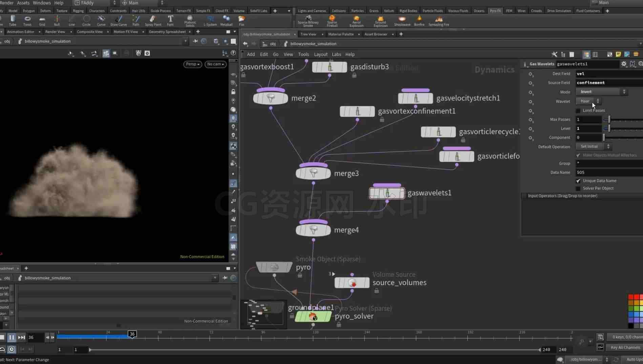
Task: Select the gaswavelets1 node
Action: point(387,193)
